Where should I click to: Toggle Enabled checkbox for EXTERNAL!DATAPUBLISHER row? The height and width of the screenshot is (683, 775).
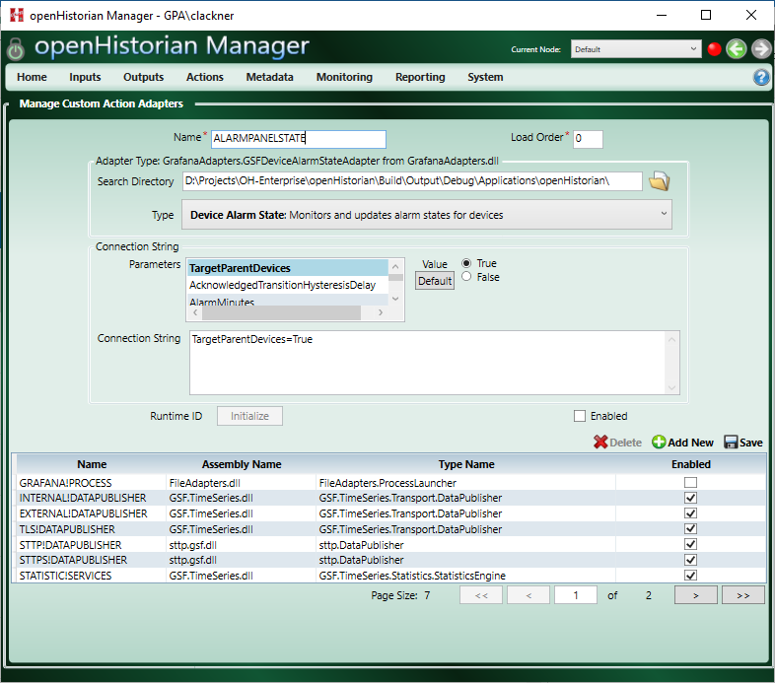pyautogui.click(x=690, y=513)
